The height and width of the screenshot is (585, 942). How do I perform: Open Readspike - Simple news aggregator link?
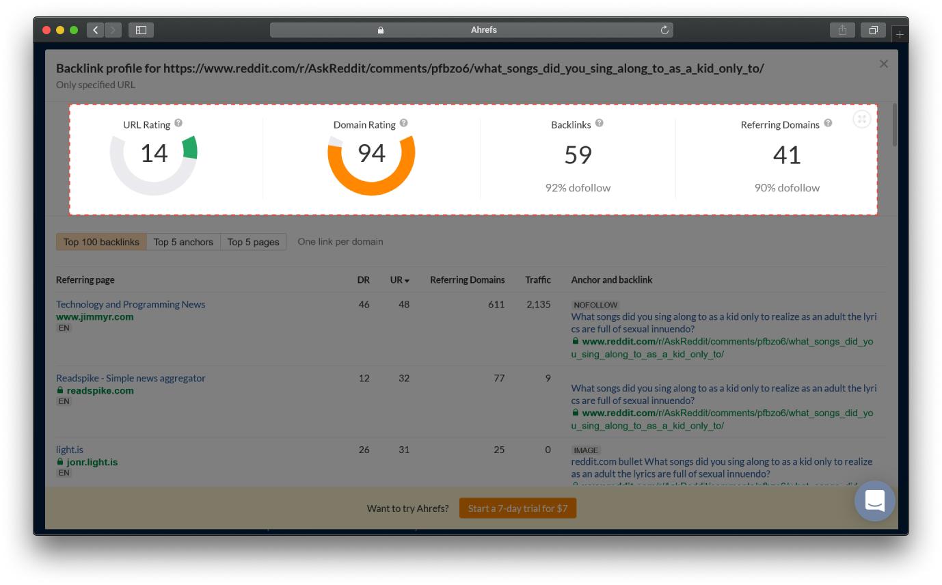(x=131, y=378)
